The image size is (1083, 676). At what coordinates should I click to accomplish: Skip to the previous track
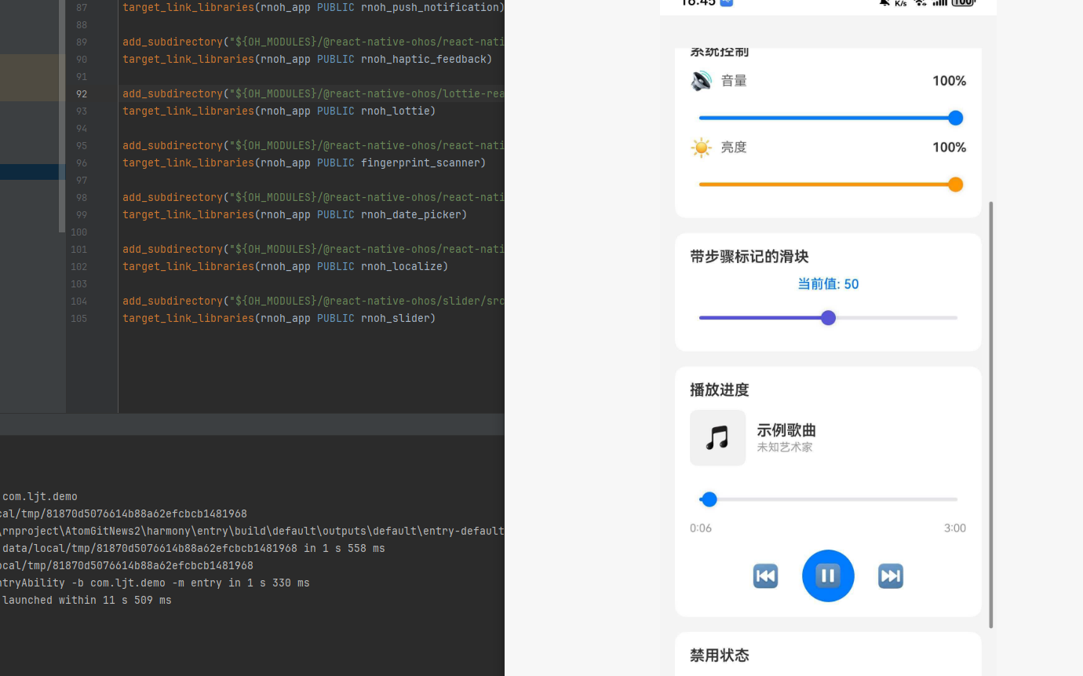click(x=765, y=576)
